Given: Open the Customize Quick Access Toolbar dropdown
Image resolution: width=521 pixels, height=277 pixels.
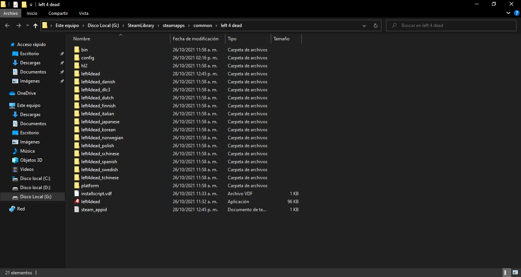Looking at the screenshot, I should [x=31, y=5].
